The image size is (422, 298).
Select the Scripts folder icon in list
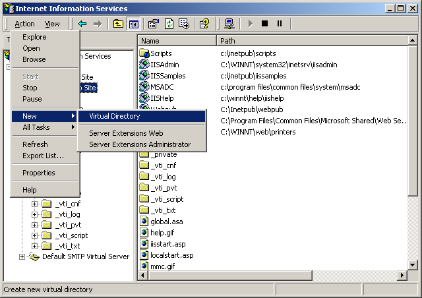pos(144,53)
